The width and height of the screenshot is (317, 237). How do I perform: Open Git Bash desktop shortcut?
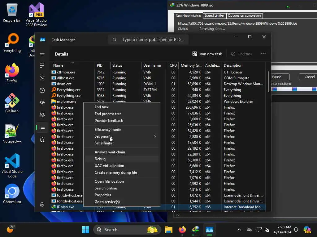tap(12, 103)
